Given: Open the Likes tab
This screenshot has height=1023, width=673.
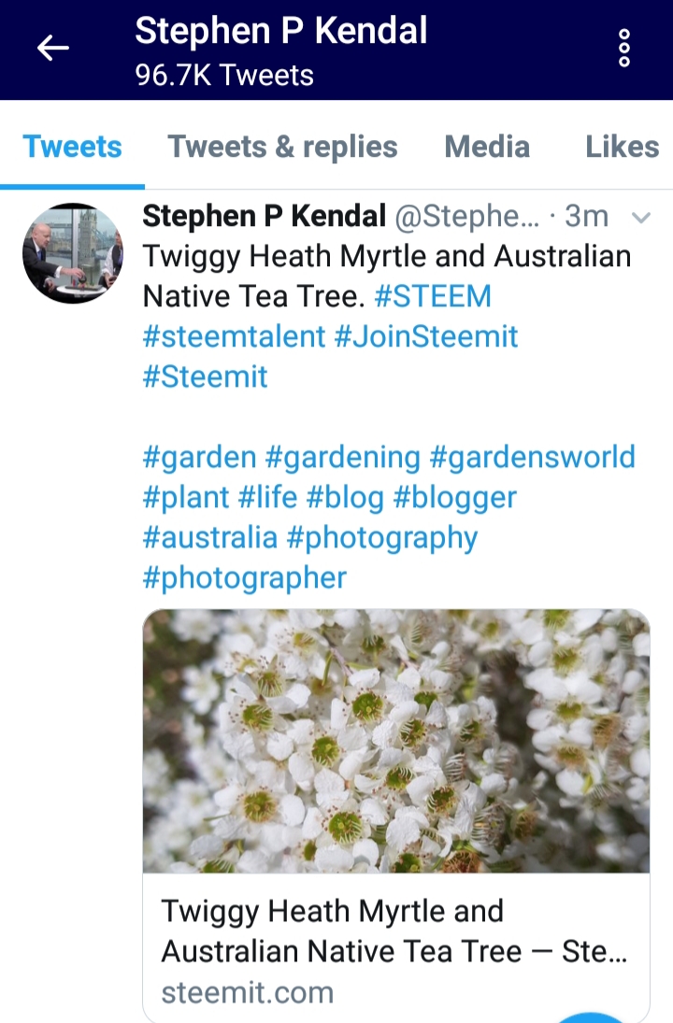Looking at the screenshot, I should point(623,146).
